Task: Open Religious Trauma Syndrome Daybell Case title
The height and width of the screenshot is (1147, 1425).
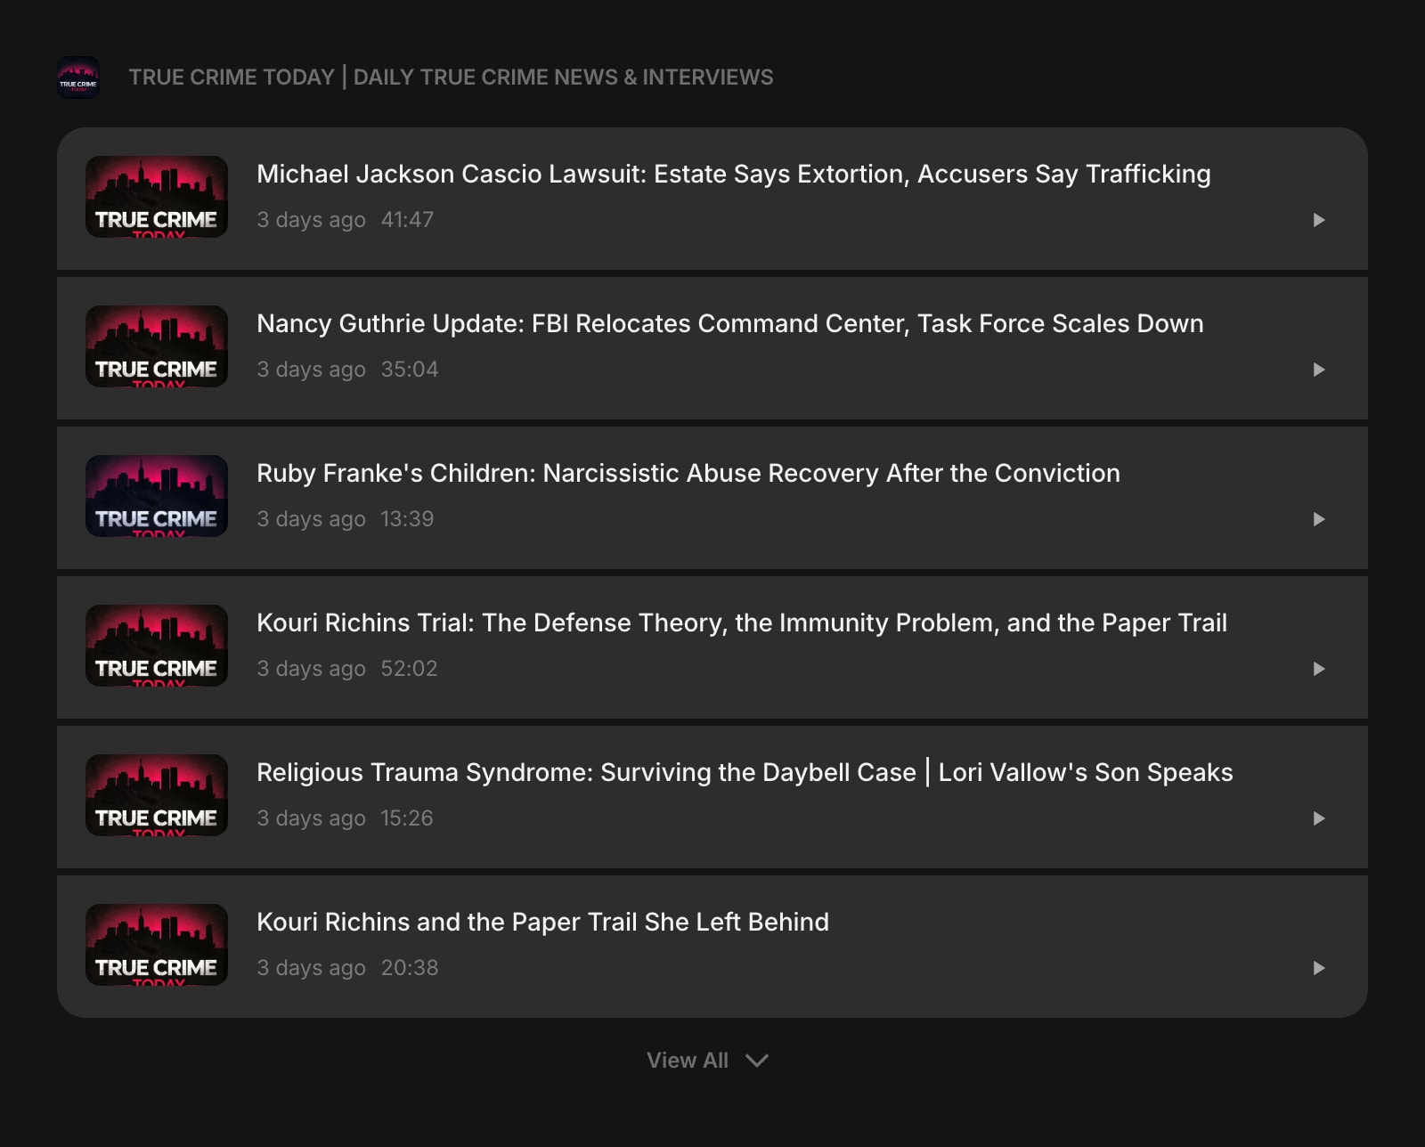Action: pos(744,773)
